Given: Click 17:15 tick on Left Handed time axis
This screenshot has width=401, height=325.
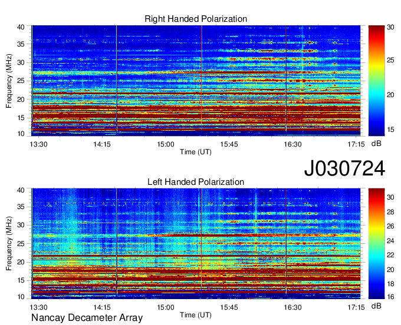Looking at the screenshot, I should coord(356,307).
